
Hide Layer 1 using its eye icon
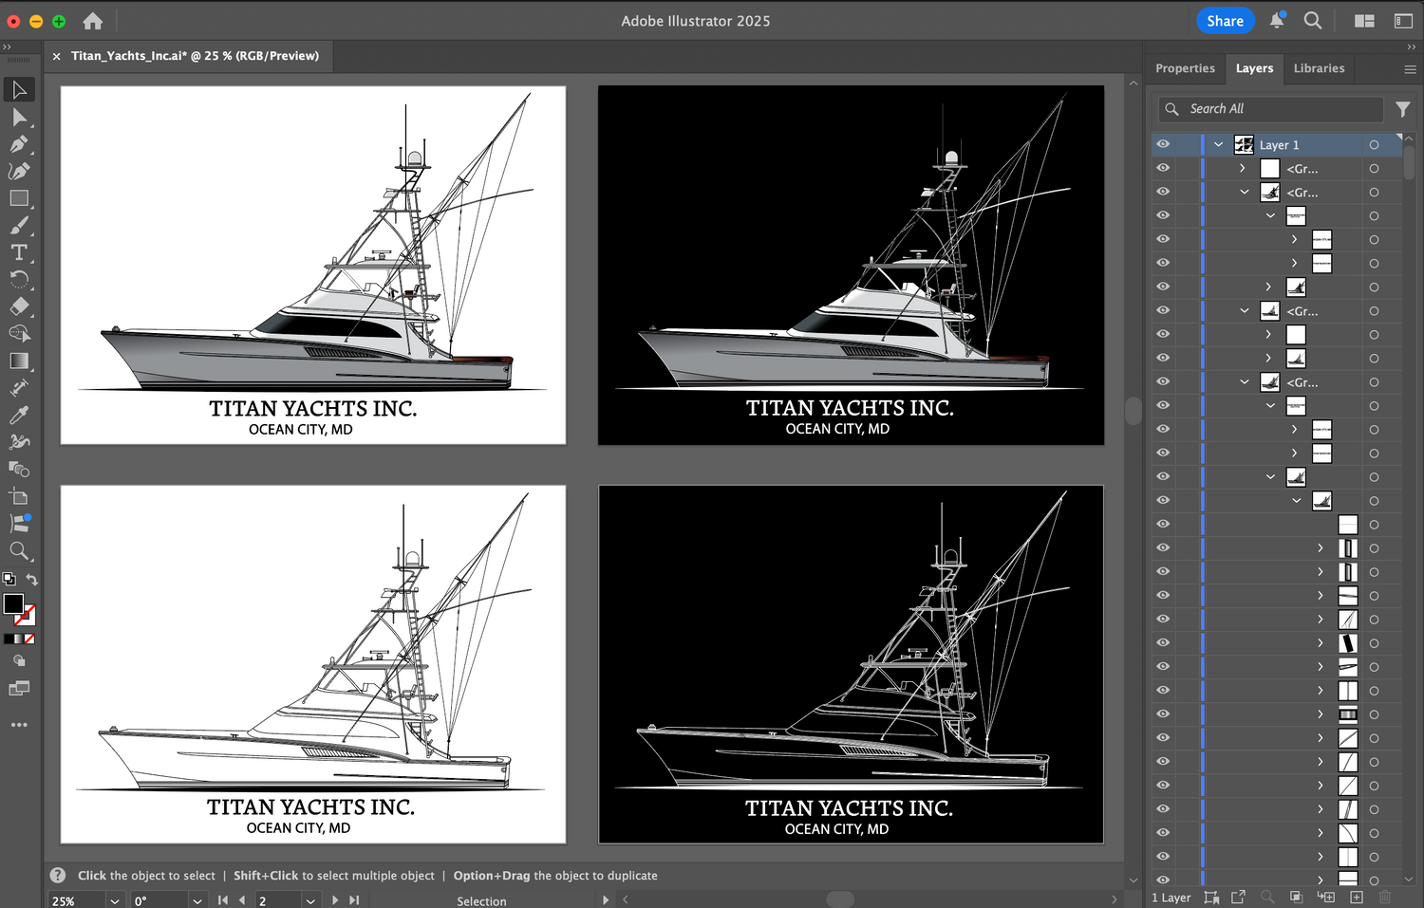[x=1163, y=144]
